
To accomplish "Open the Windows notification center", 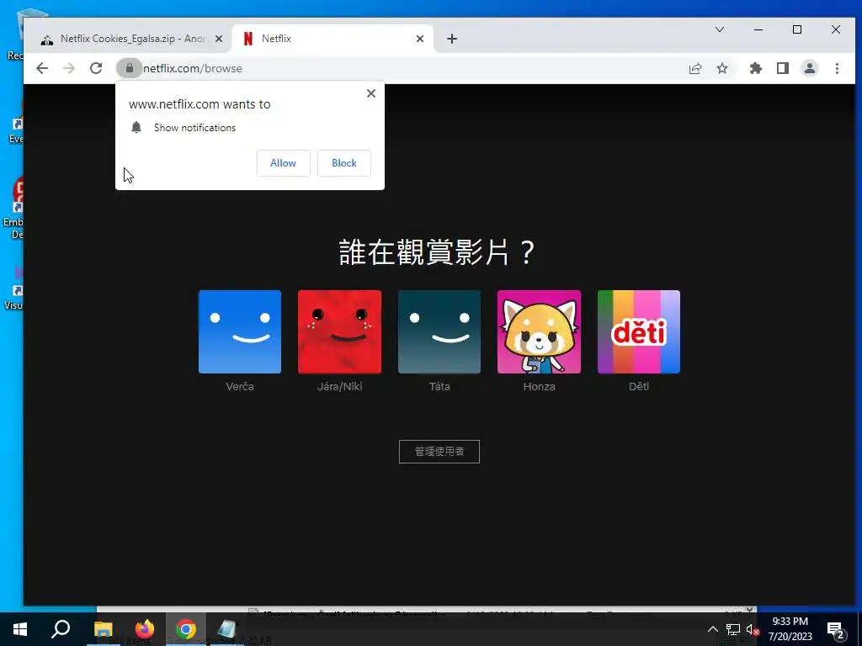I will [x=836, y=629].
